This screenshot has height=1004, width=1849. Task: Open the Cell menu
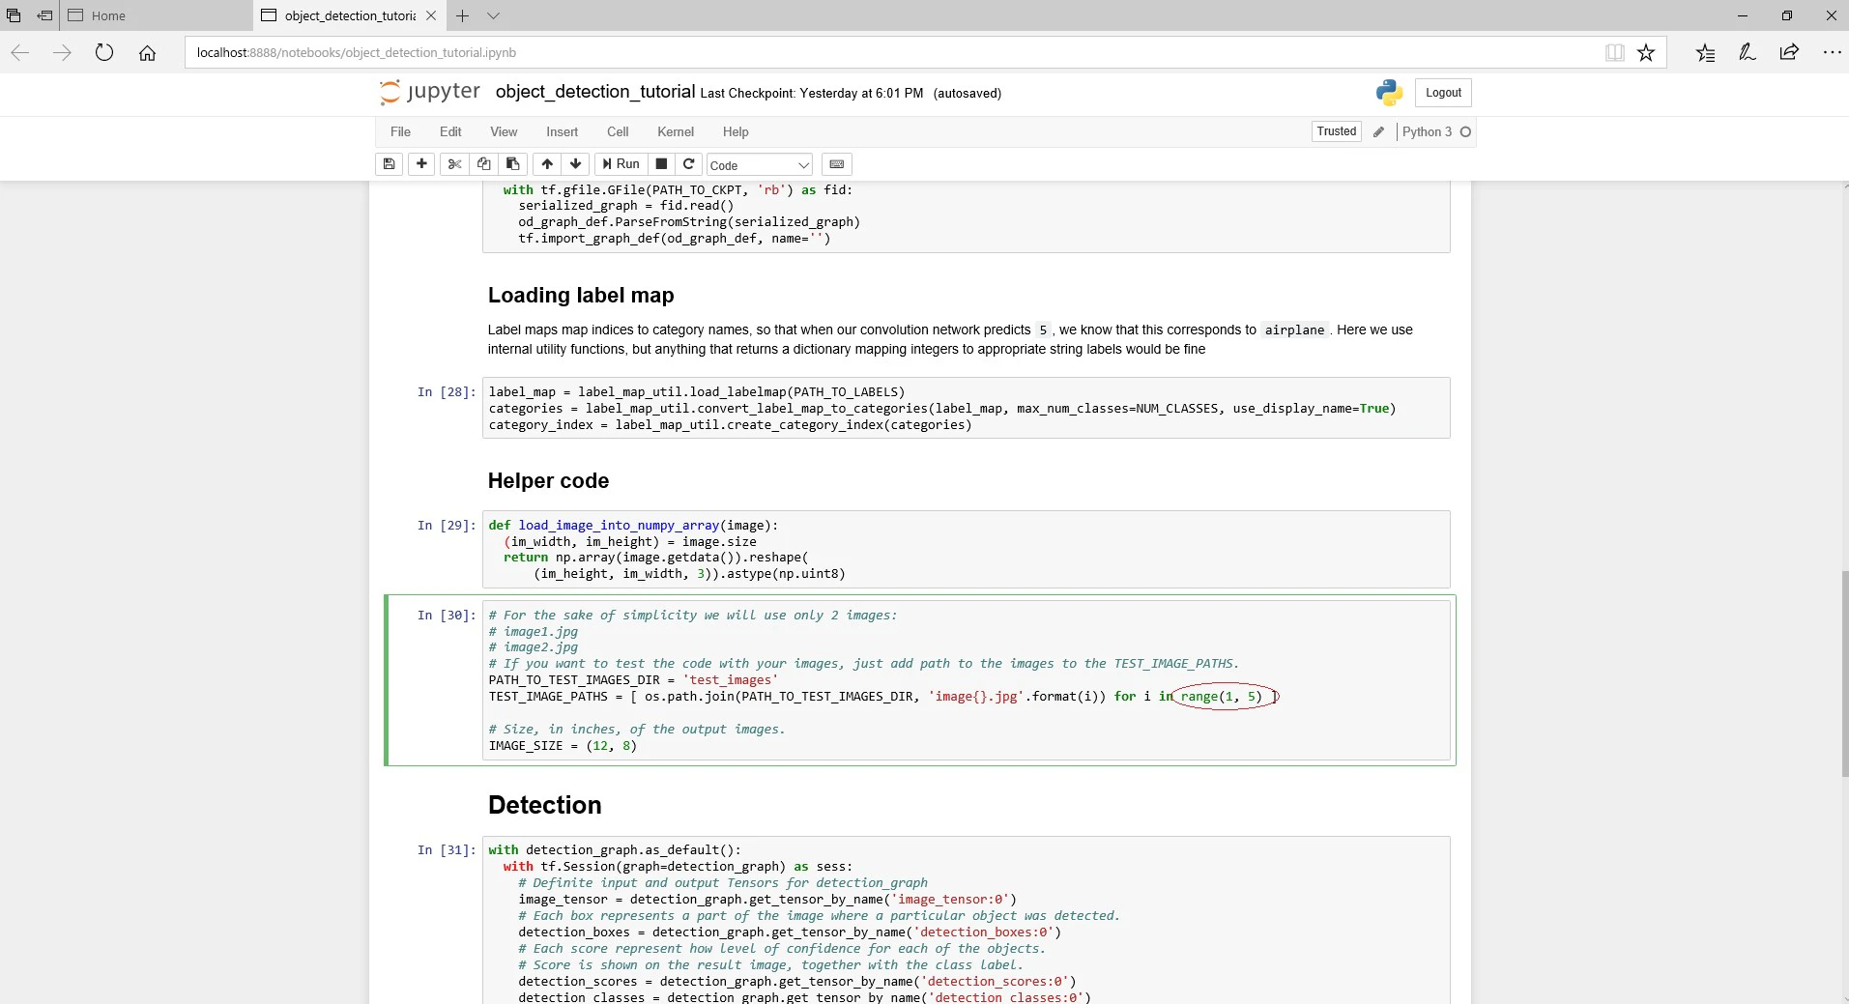click(x=618, y=132)
